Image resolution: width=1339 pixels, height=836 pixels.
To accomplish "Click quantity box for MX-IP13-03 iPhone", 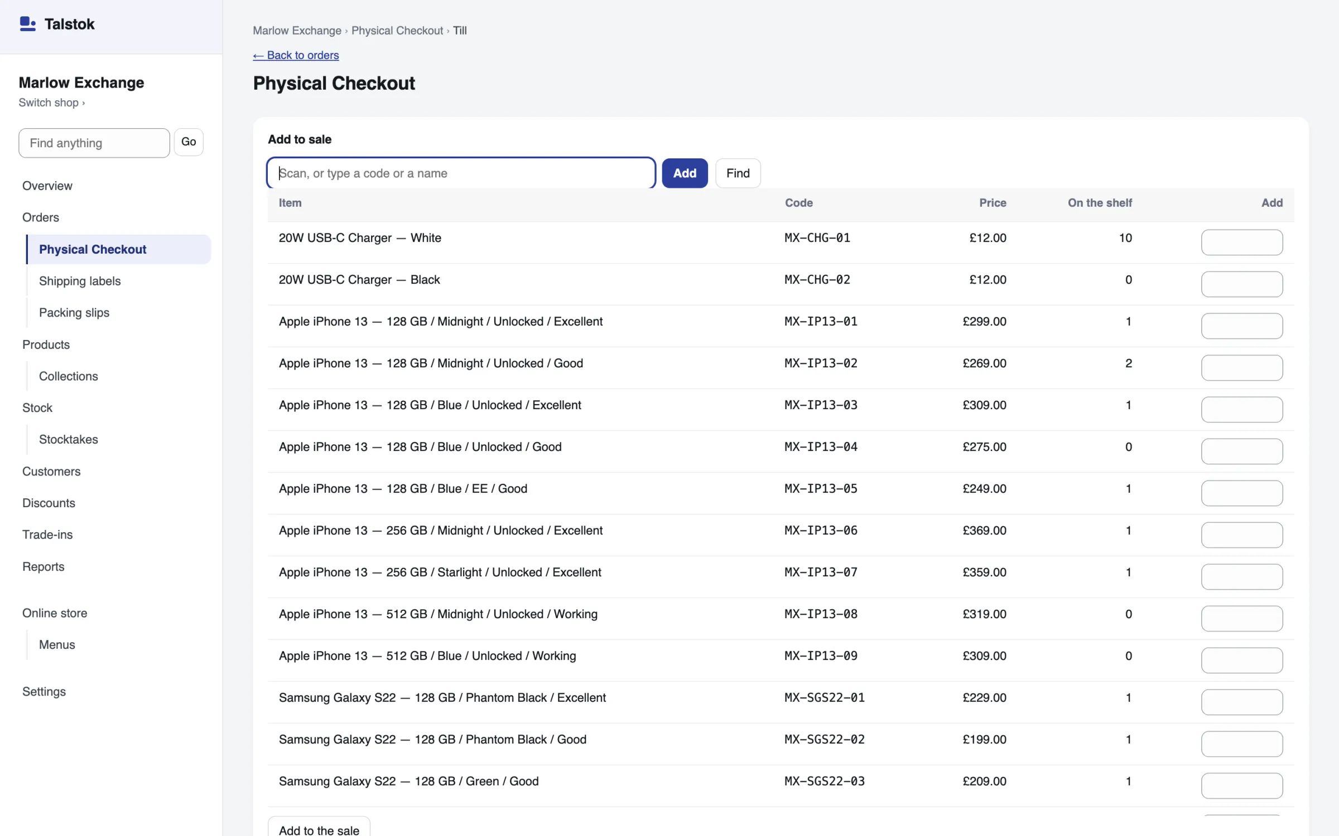I will 1241,410.
